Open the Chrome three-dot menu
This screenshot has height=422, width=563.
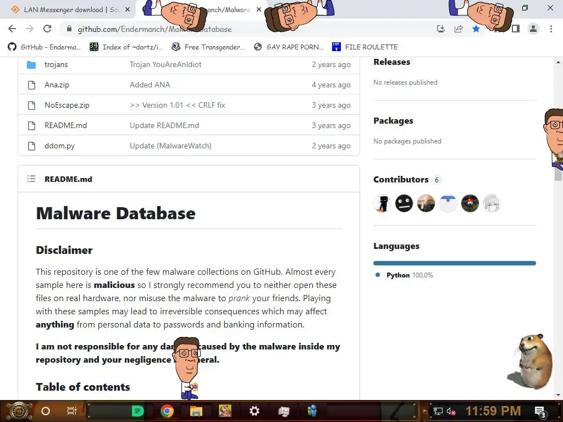point(551,29)
